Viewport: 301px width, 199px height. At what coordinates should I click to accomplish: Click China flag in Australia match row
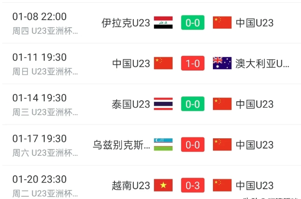tap(163, 63)
